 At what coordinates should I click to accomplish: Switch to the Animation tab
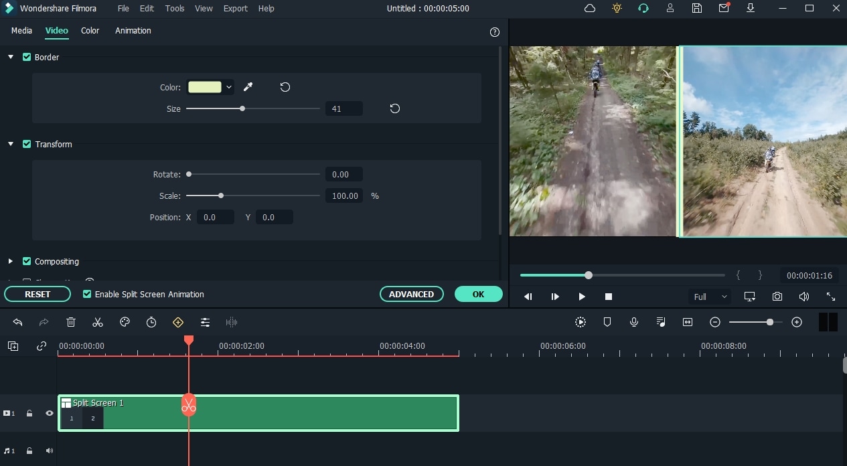[133, 31]
